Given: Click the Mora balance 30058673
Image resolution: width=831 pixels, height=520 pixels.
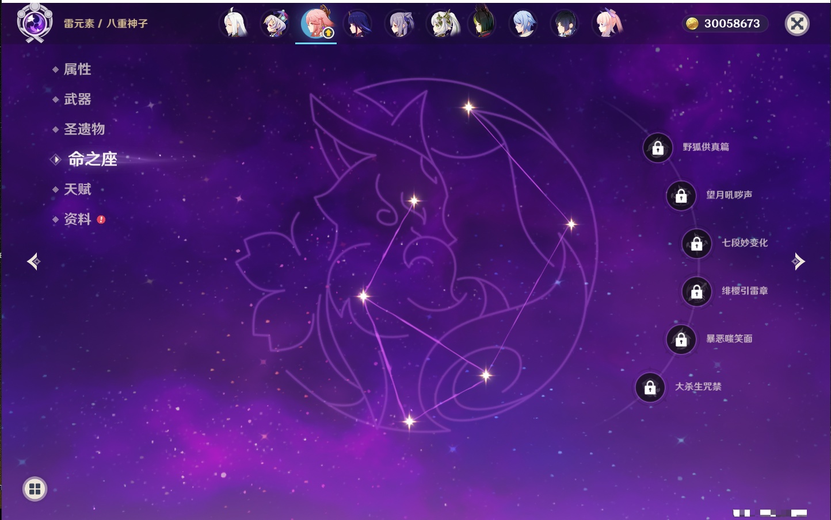Looking at the screenshot, I should tap(732, 24).
